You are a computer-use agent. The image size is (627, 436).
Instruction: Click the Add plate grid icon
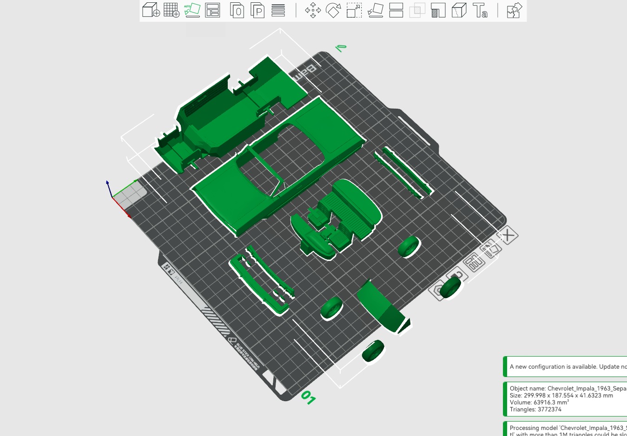click(171, 10)
